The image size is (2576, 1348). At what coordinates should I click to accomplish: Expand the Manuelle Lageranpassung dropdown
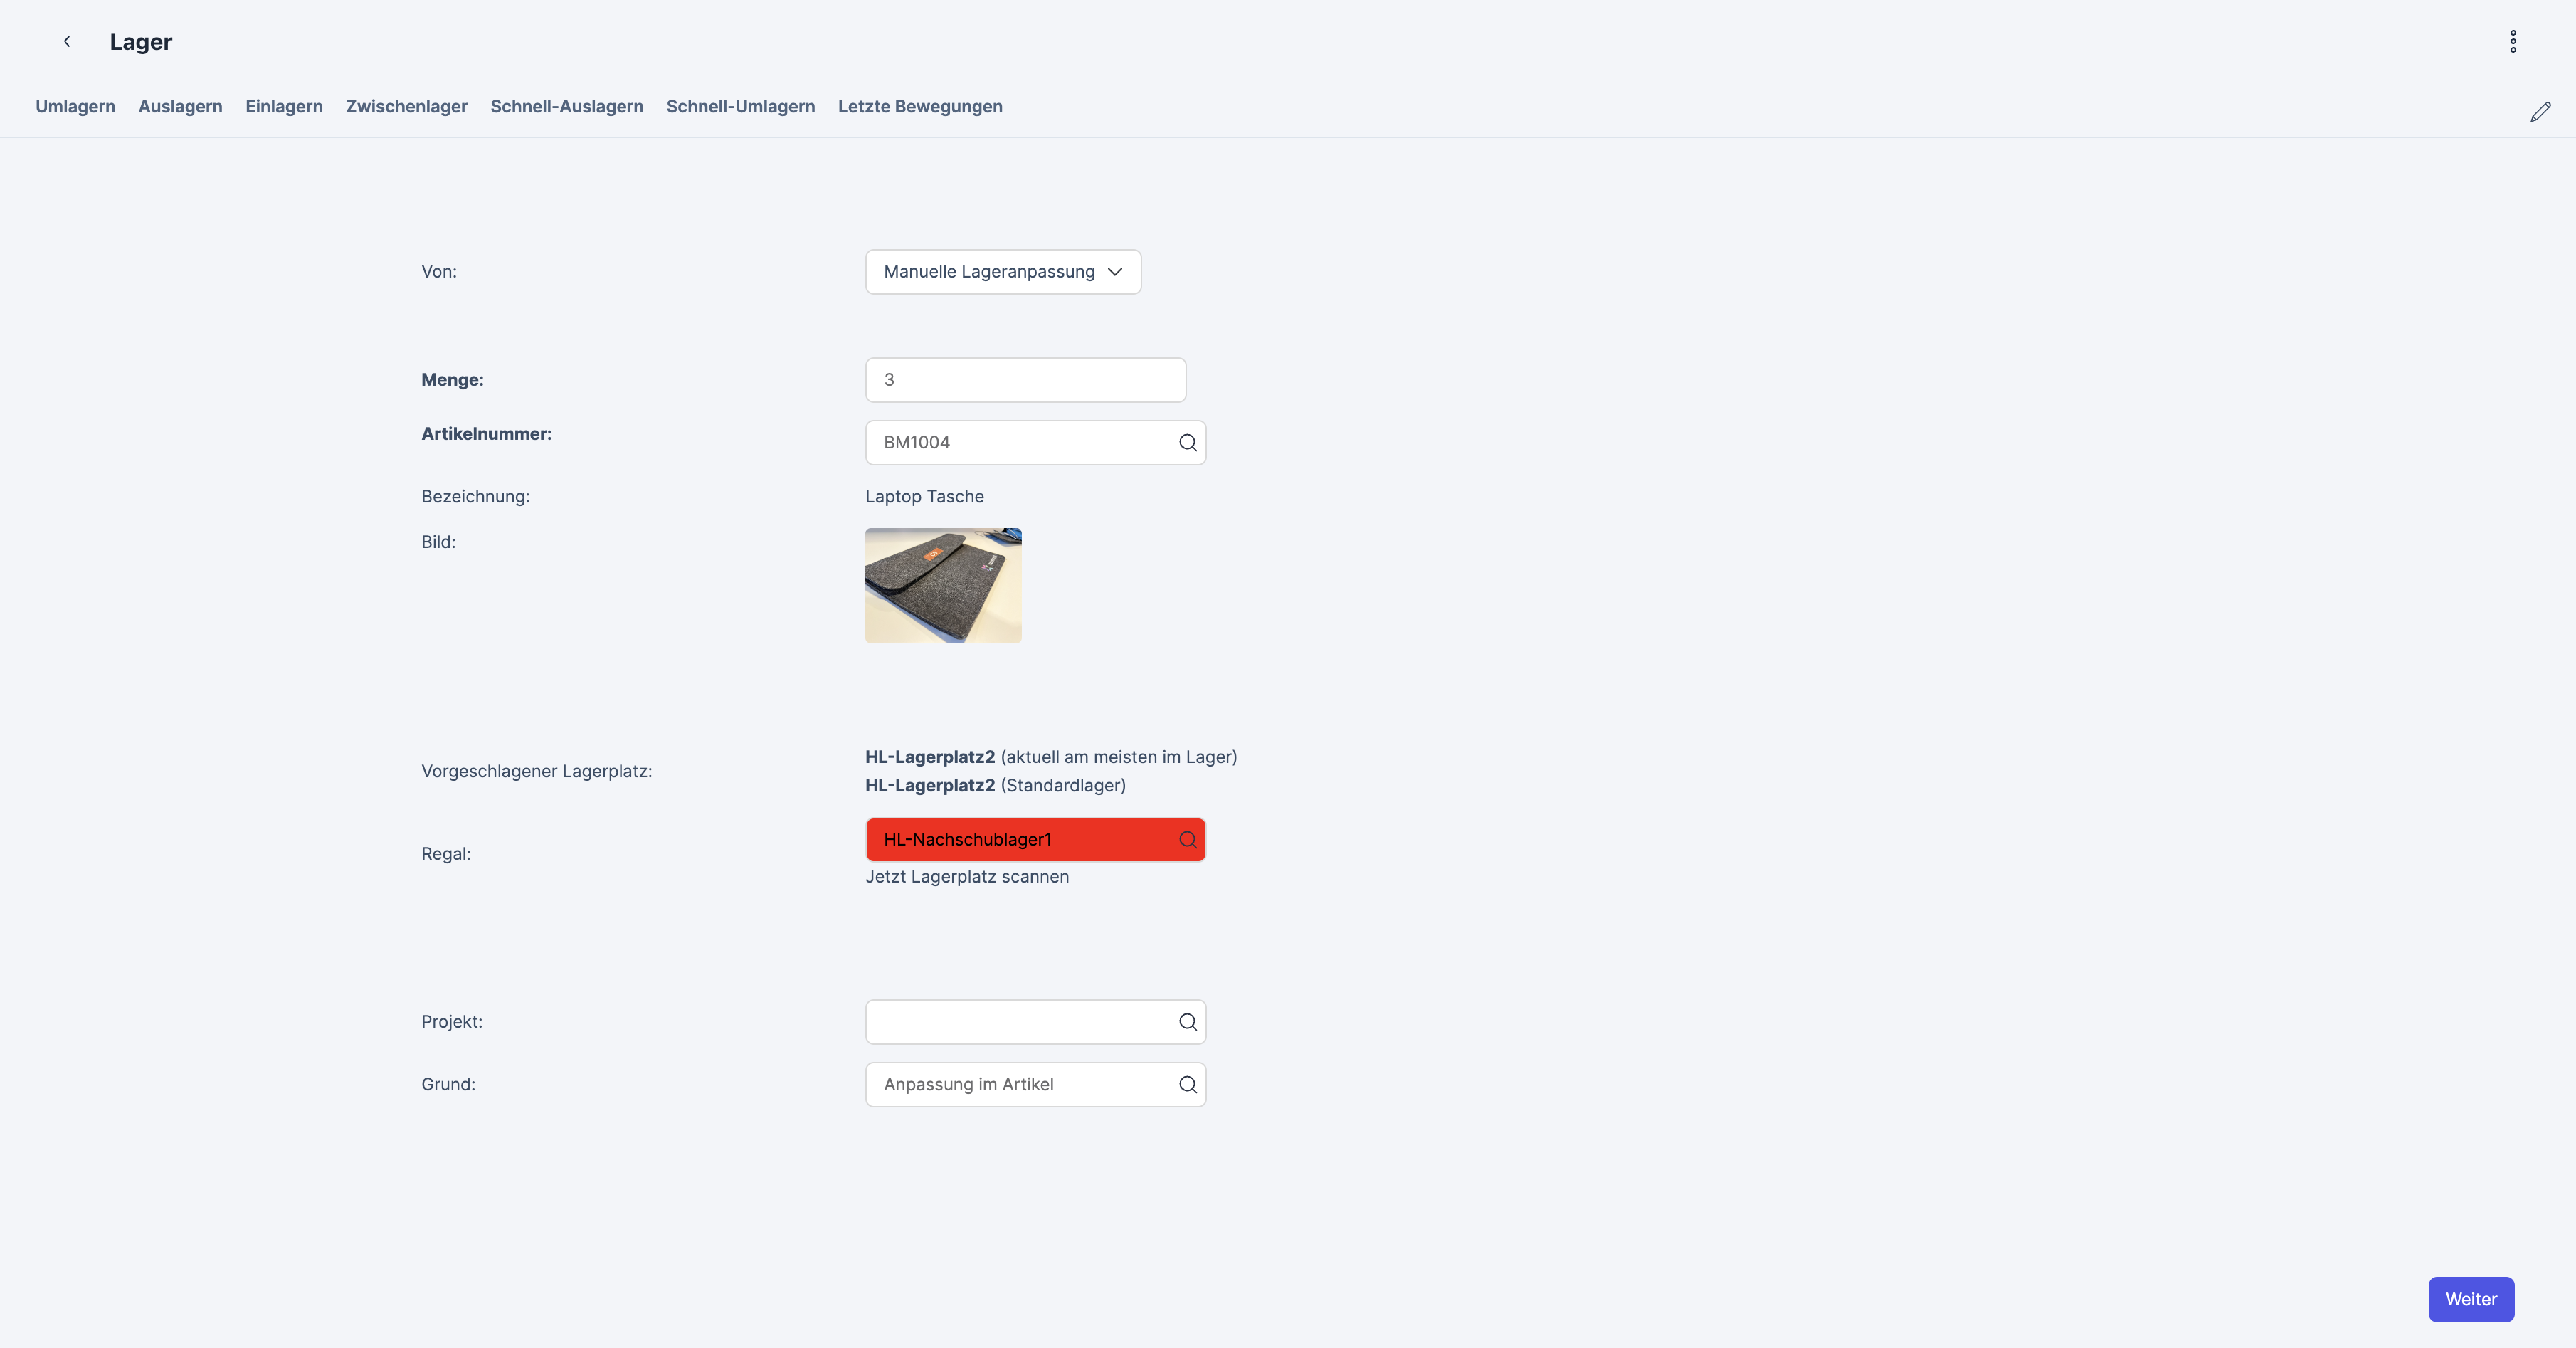(1002, 272)
